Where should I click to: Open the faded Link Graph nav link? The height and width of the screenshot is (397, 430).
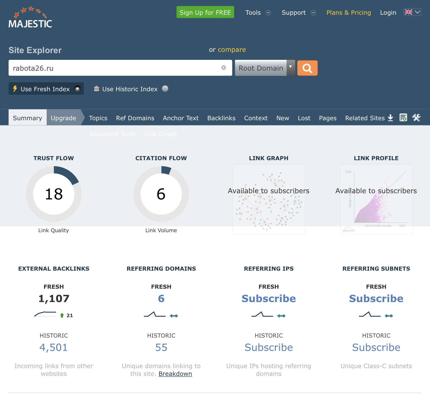(x=160, y=134)
